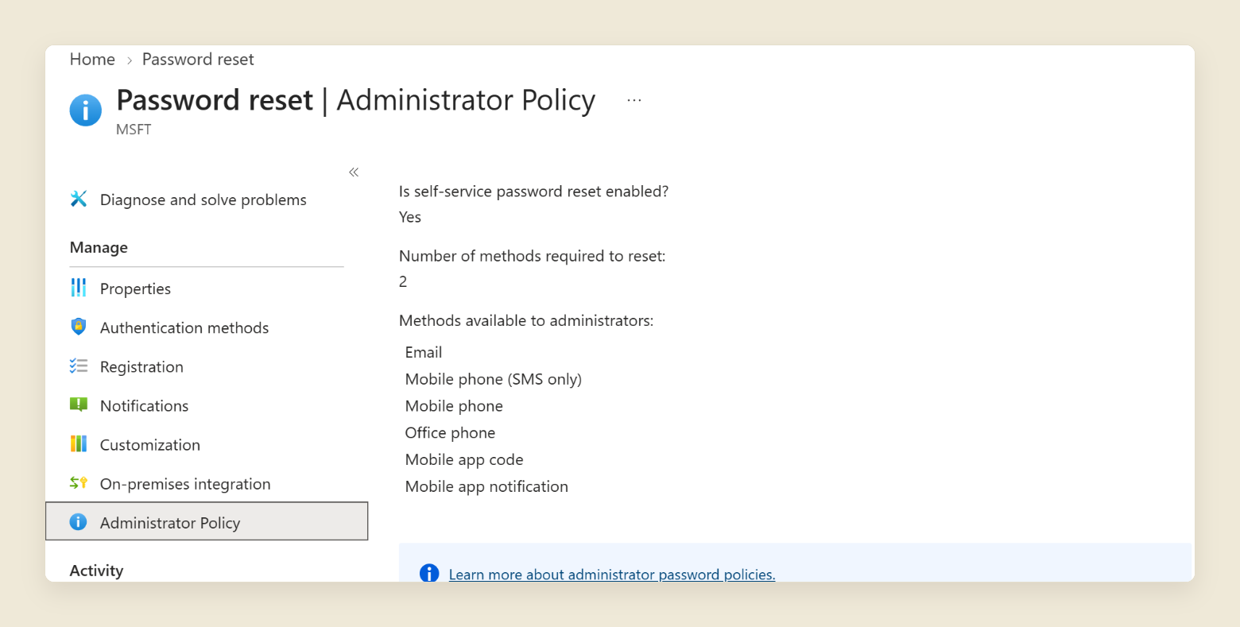Open Diagnose and solve problems
The width and height of the screenshot is (1240, 627).
[x=203, y=199]
